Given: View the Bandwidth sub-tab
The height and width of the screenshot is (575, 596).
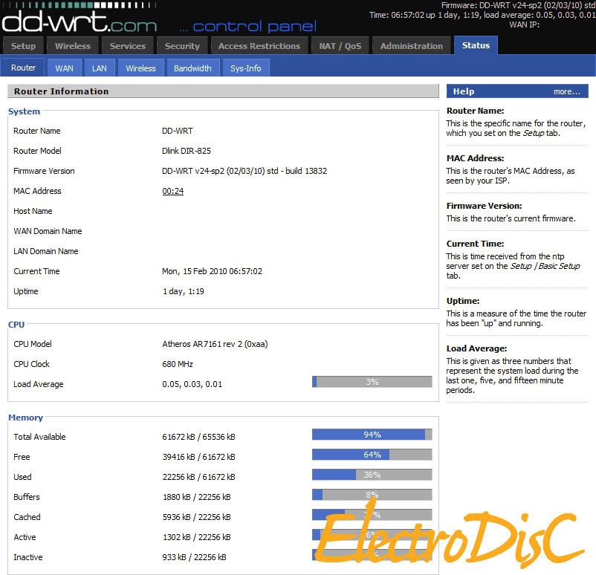Looking at the screenshot, I should point(192,68).
